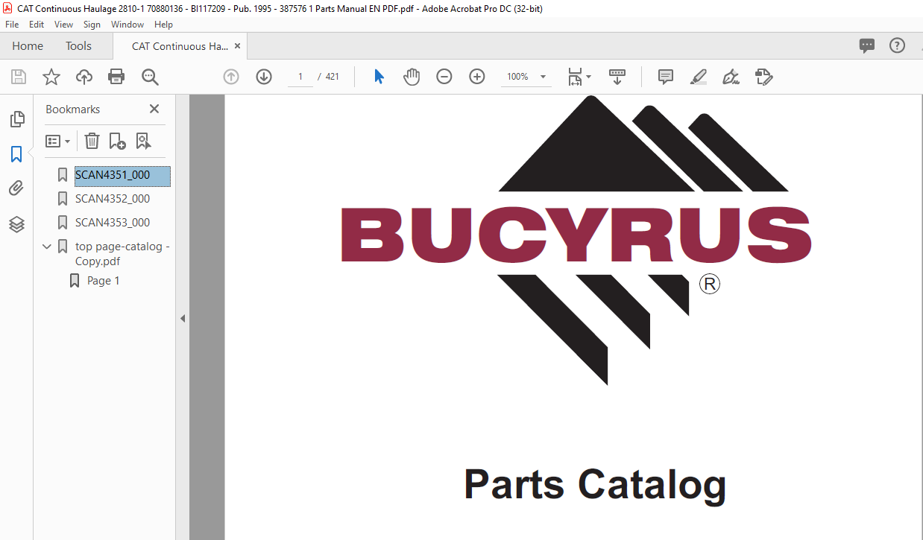The width and height of the screenshot is (923, 540).
Task: Select top page-catalog - Copy.pdf bookmark
Action: tap(122, 254)
